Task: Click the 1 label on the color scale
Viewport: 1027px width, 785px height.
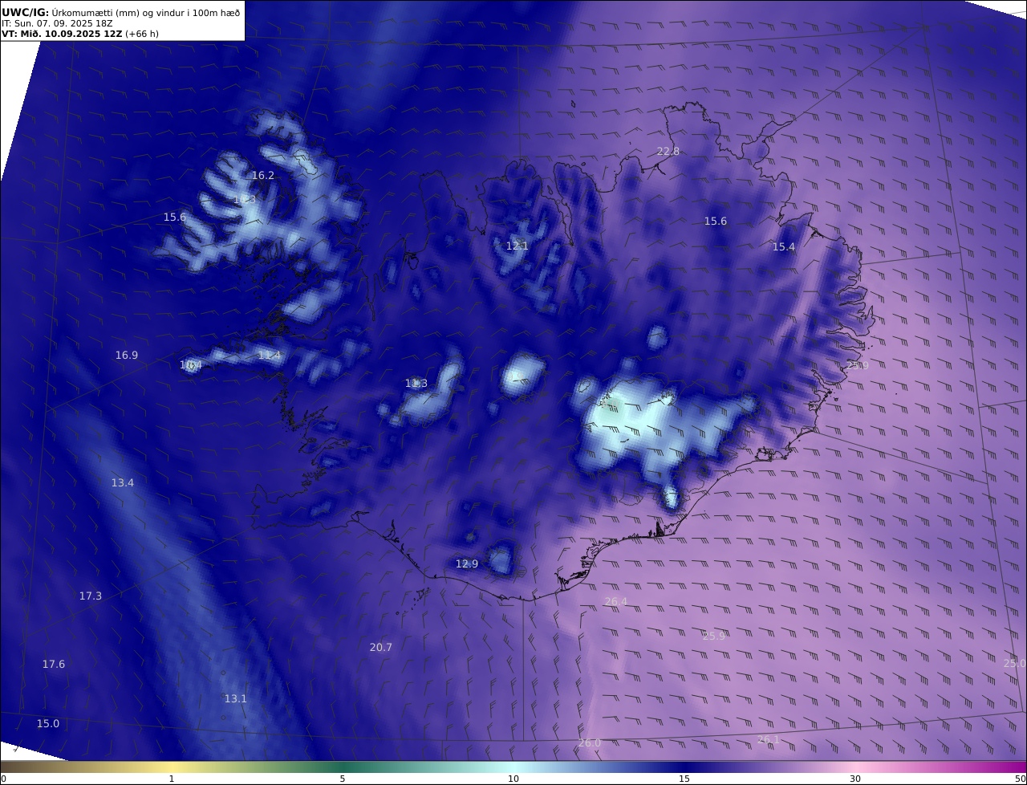Action: pyautogui.click(x=172, y=779)
